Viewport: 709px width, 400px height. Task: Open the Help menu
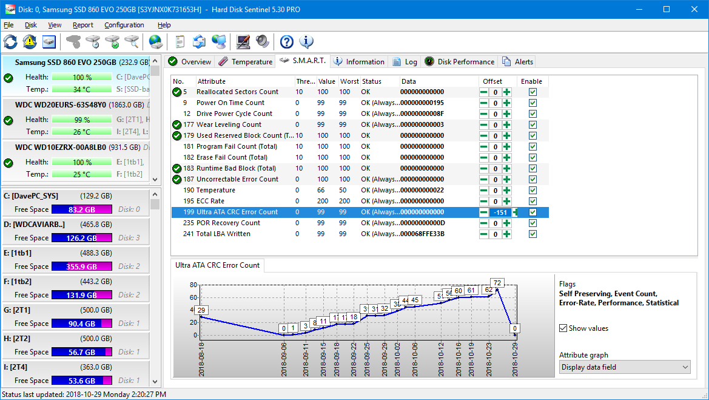point(164,25)
